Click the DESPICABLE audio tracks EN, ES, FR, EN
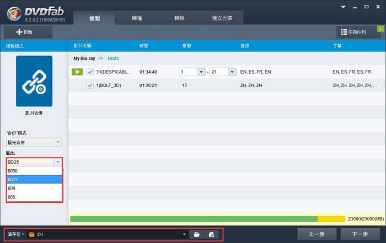This screenshot has height=243, width=386. (255, 72)
